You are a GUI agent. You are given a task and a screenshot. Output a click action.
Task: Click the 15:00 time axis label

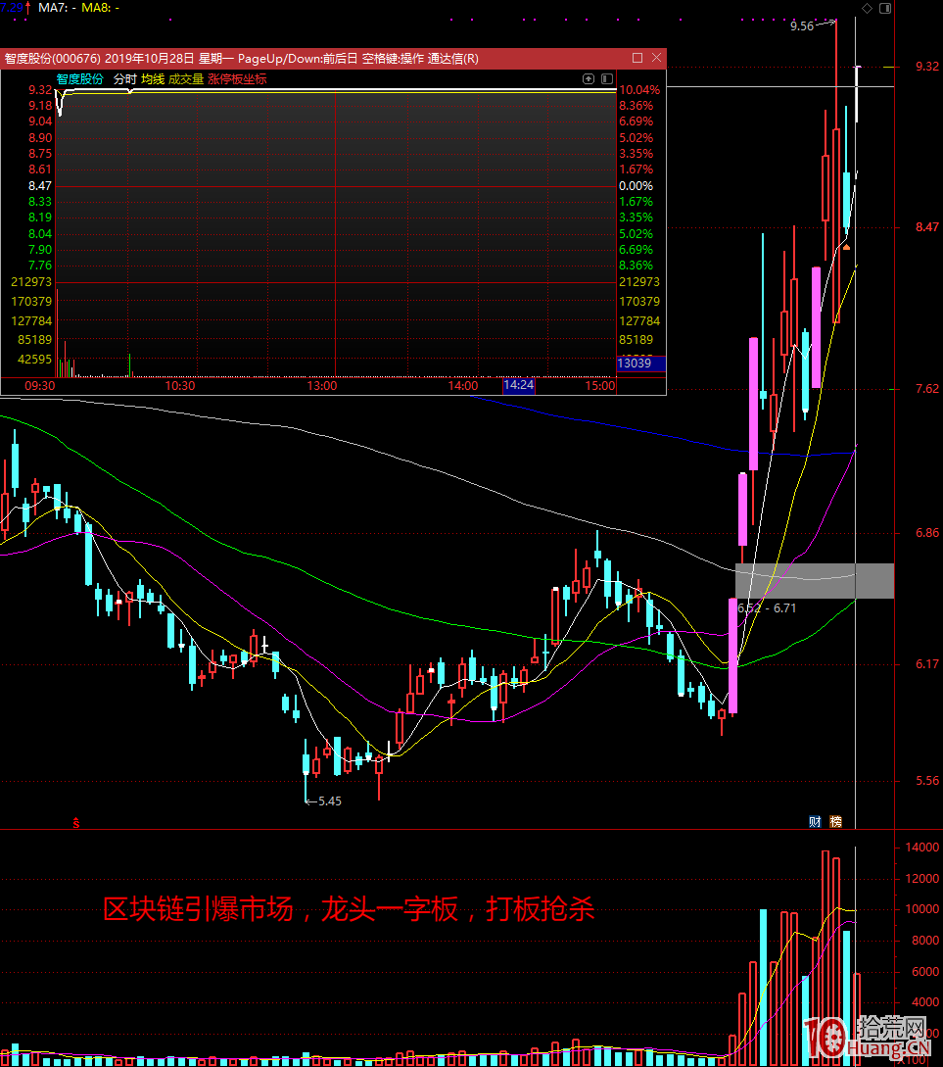point(600,386)
